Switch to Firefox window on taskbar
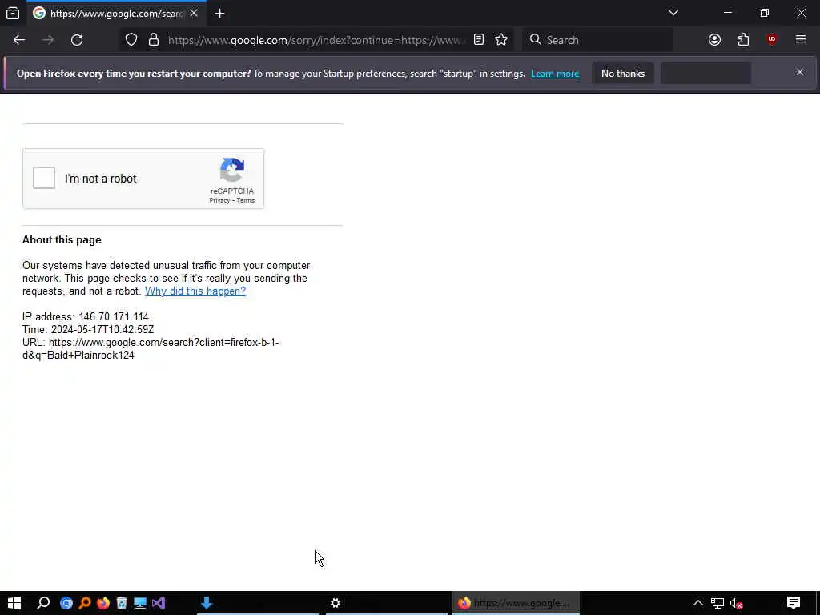Viewport: 820px width, 615px height. [516, 603]
